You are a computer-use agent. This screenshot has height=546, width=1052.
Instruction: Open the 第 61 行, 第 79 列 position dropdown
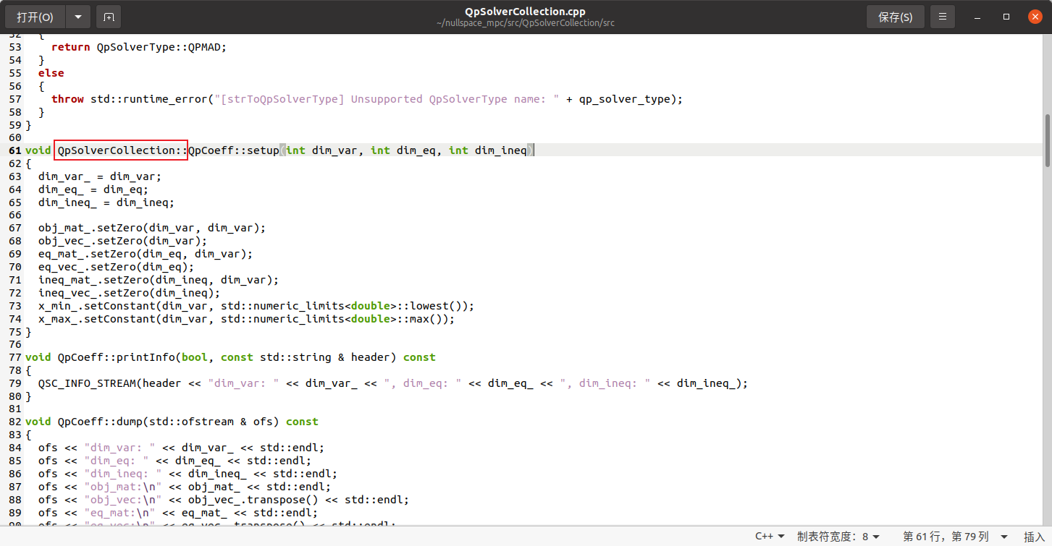(955, 537)
